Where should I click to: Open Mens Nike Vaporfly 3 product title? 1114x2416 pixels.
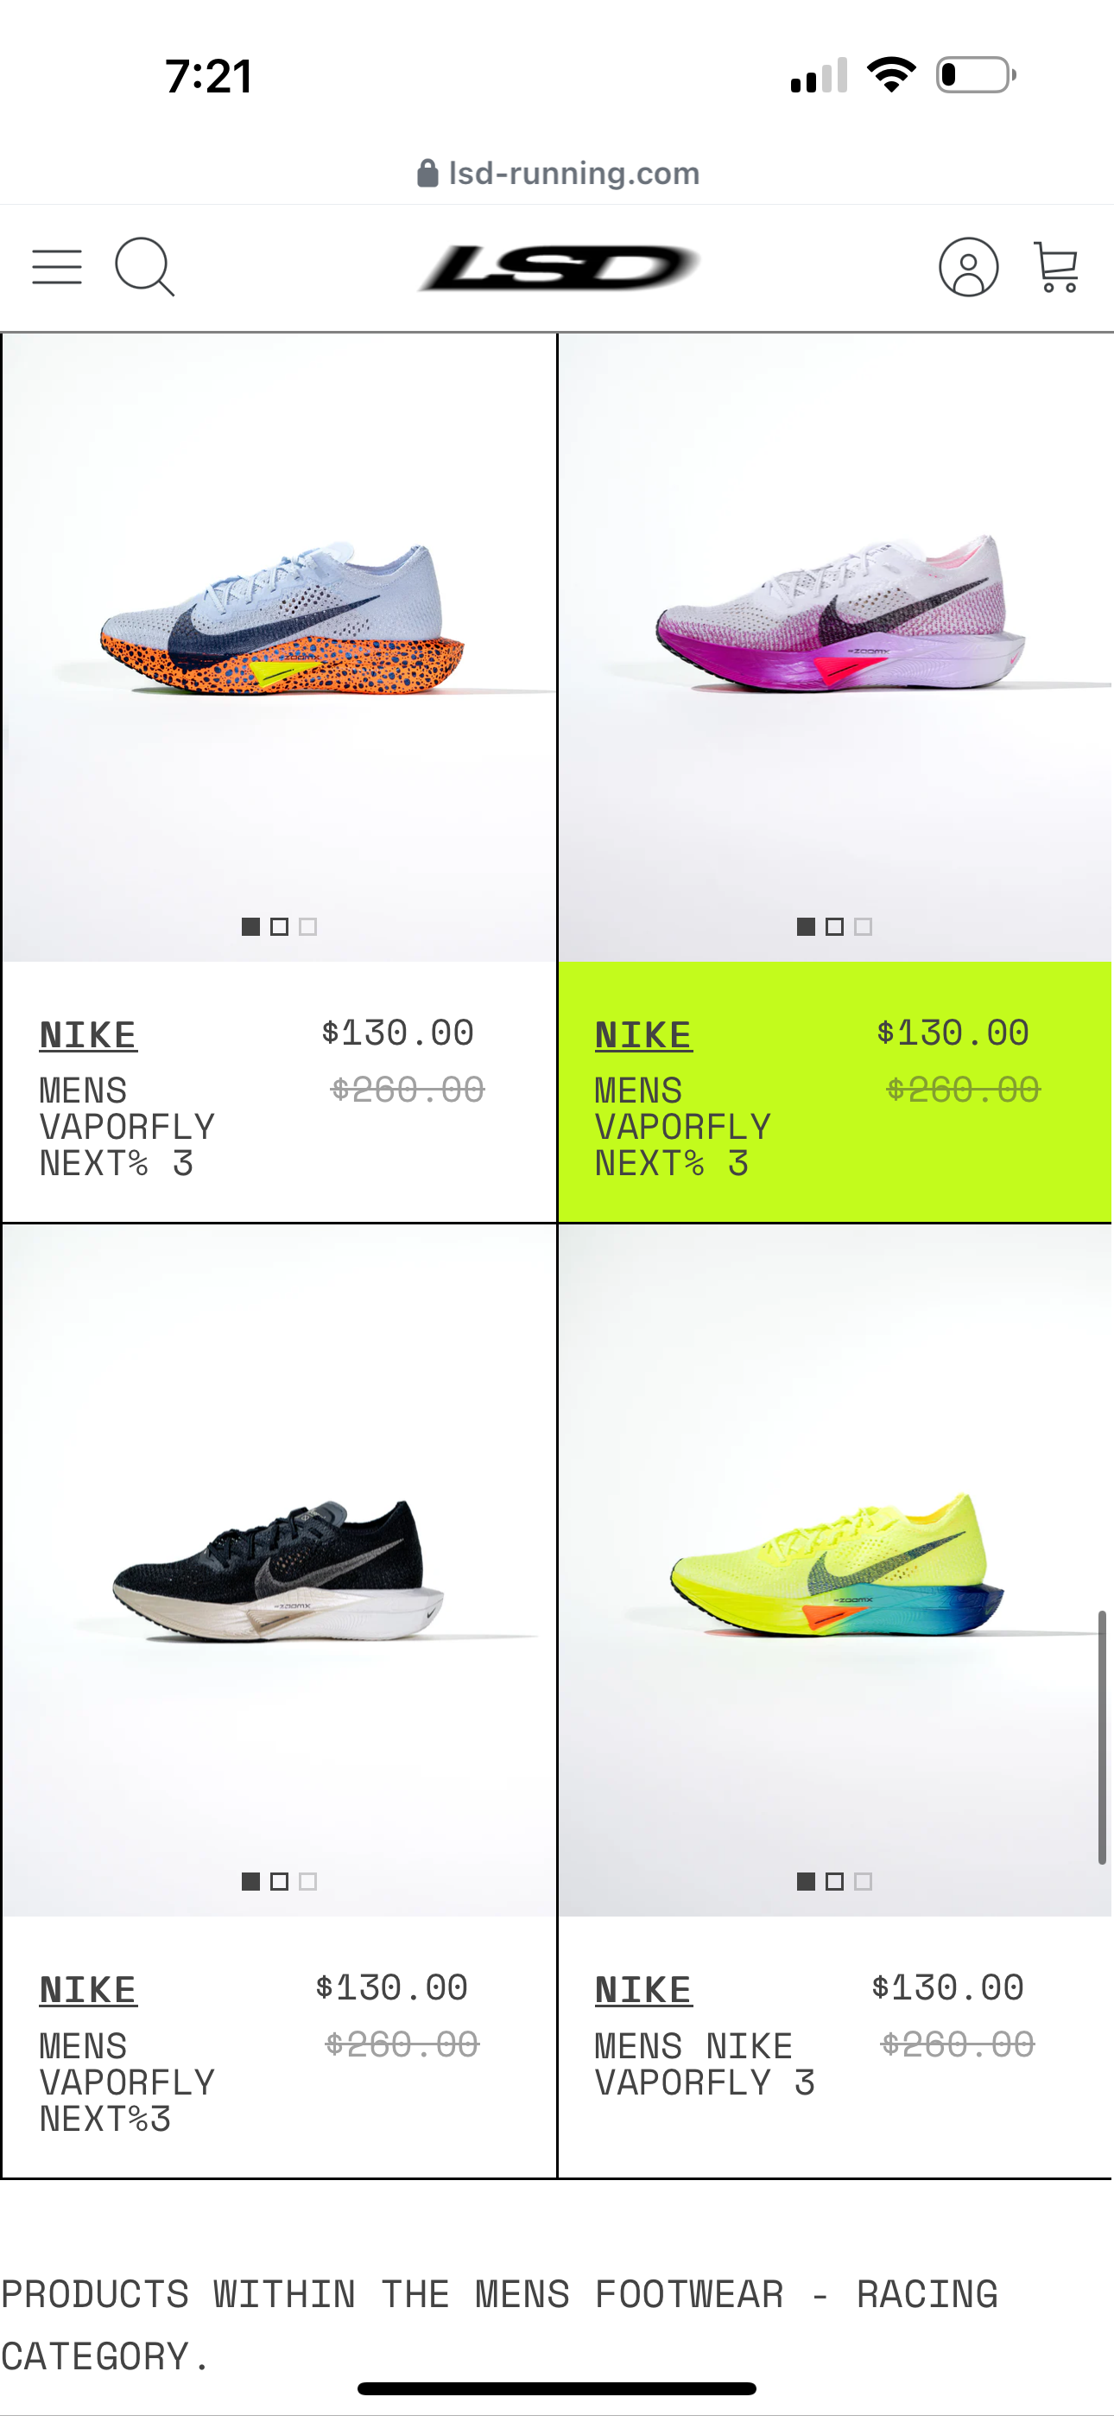tap(706, 2064)
